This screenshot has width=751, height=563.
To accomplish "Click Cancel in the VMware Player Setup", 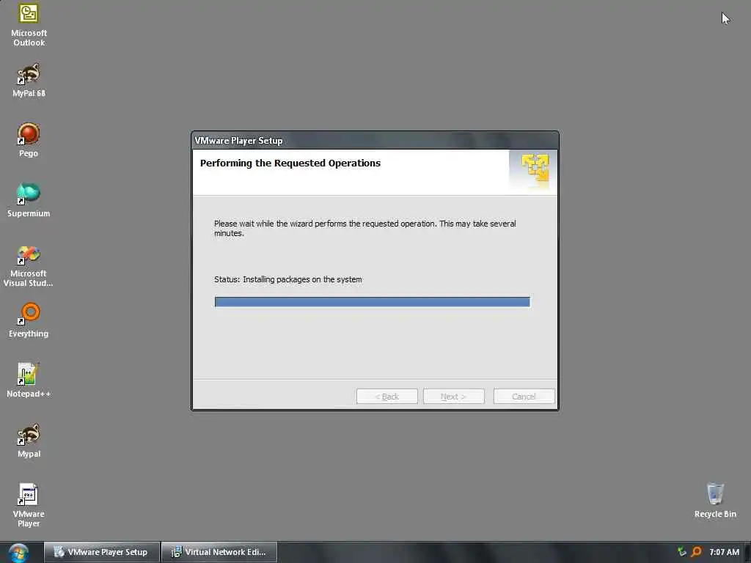I will 524,397.
